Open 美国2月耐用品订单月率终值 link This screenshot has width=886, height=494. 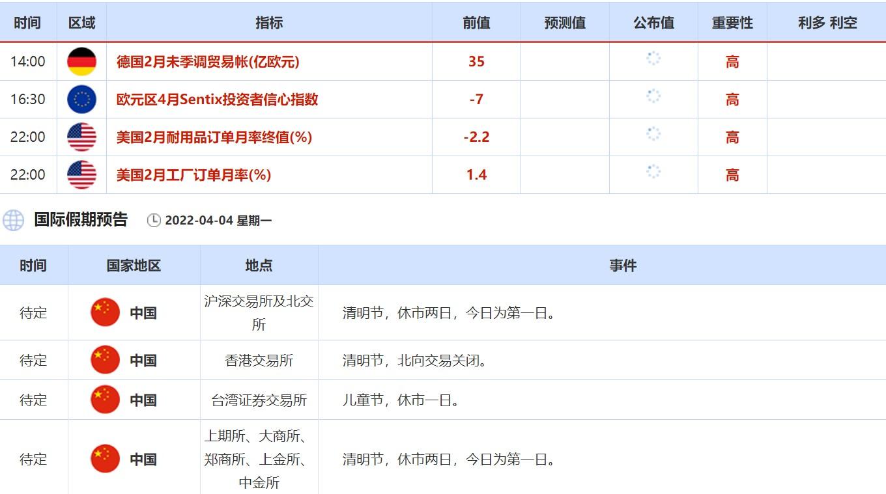214,137
